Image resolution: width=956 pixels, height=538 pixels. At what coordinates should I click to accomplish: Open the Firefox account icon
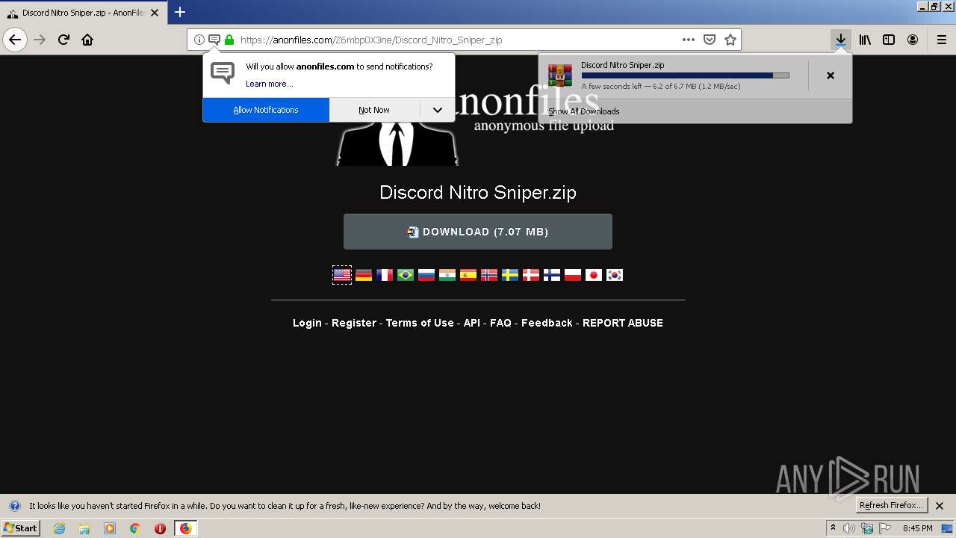913,40
